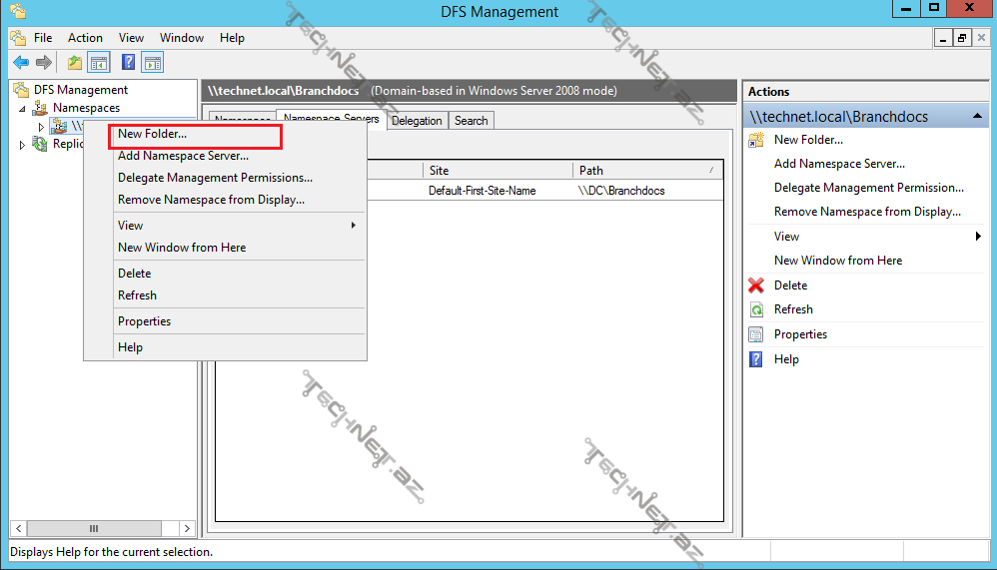
Task: Click the Properties icon in Actions pane
Action: click(x=756, y=334)
